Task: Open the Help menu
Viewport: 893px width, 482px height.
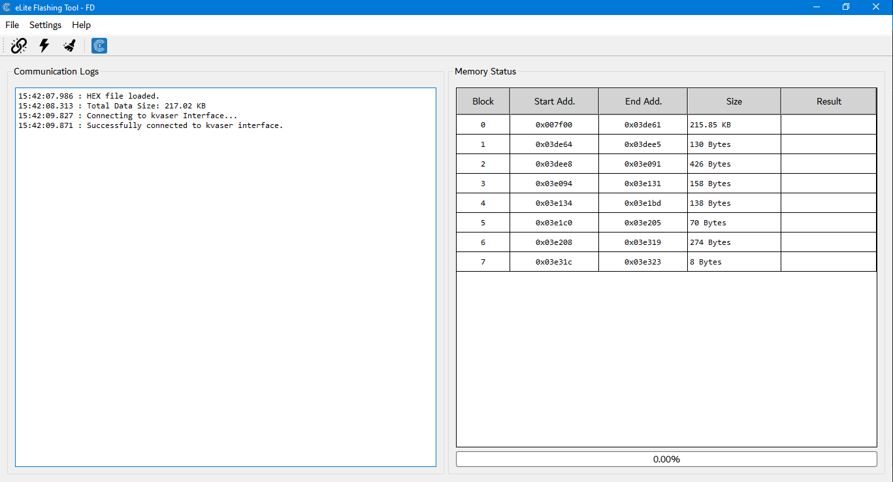Action: (x=81, y=25)
